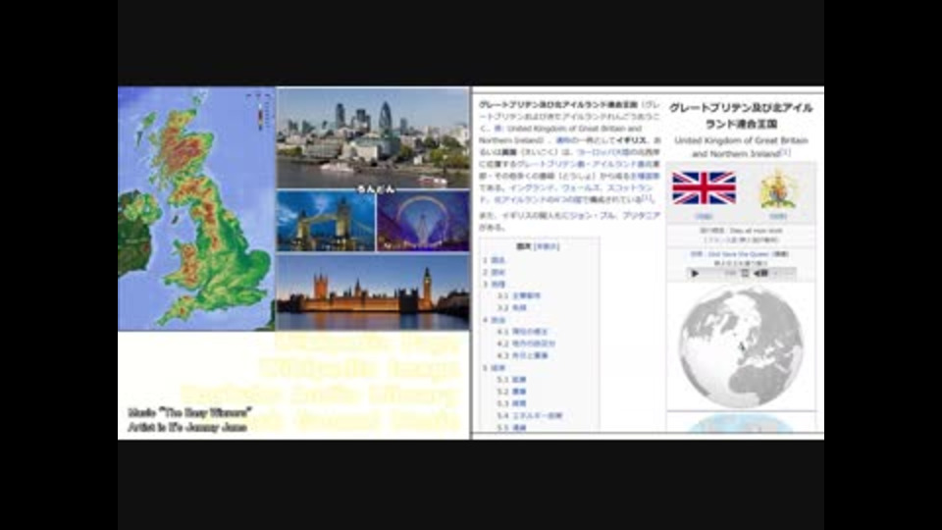Click the London city skyline photo
942x530 pixels.
tap(373, 137)
